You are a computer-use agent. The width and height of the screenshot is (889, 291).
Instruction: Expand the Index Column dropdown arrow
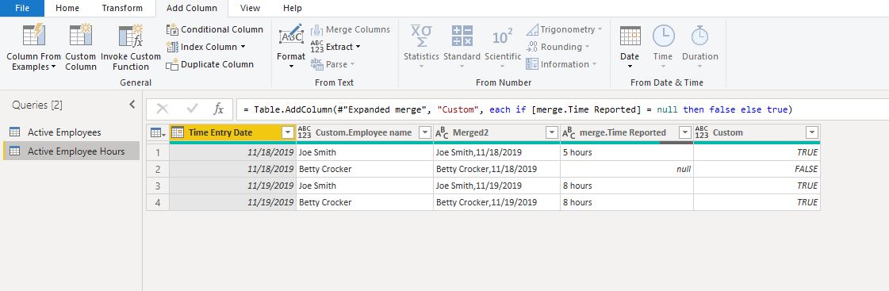point(243,47)
